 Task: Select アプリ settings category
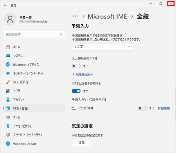tap(34, 91)
